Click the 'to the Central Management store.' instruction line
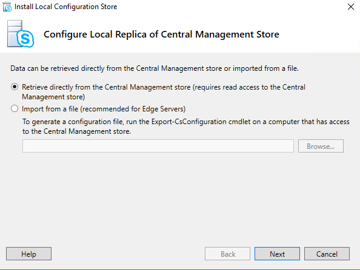Image resolution: width=360 pixels, height=270 pixels. 77,131
